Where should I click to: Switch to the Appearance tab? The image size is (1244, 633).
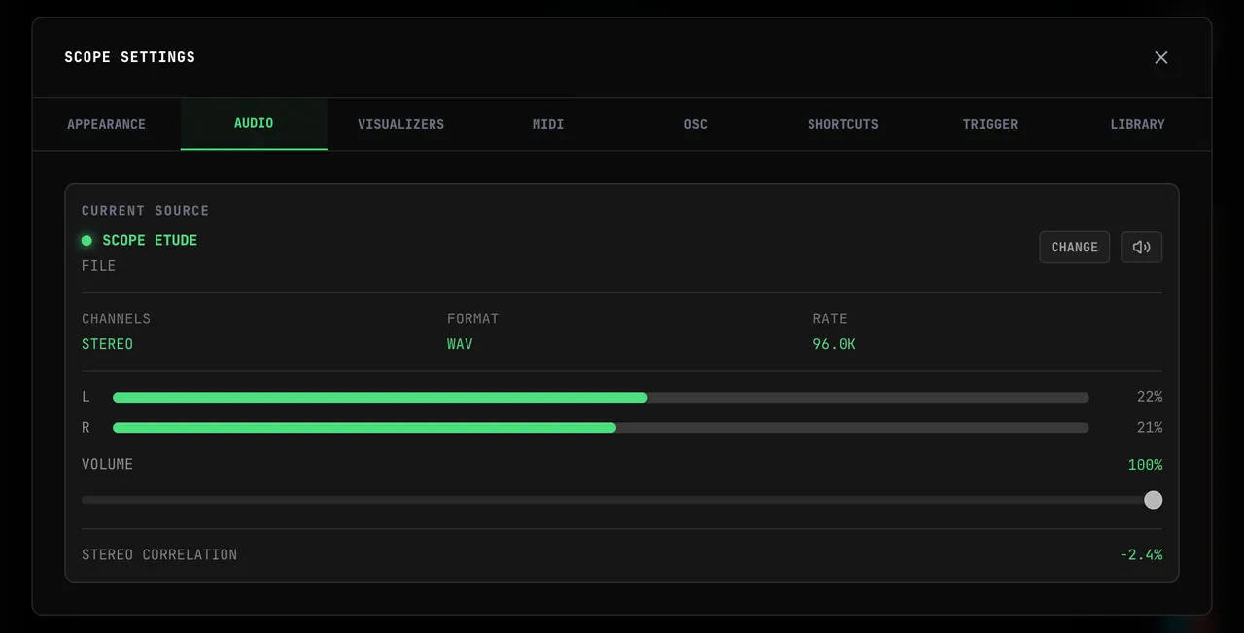107,124
